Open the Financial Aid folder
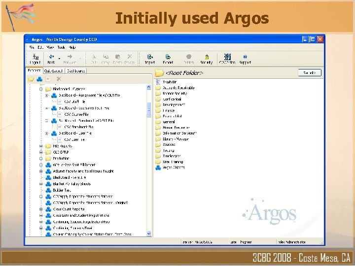The height and width of the screenshot is (266, 355). [x=172, y=116]
